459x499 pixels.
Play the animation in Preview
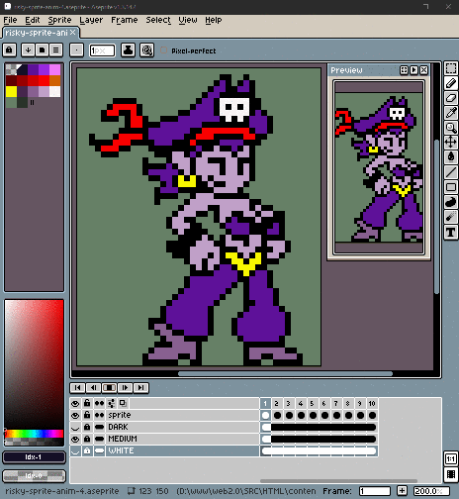413,70
